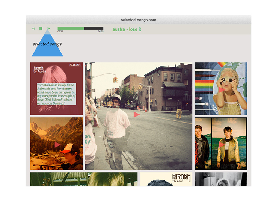Play the song on the rainbow child artwork

(x=222, y=90)
